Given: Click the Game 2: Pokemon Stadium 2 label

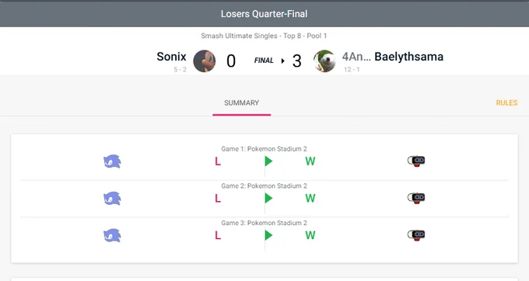Looking at the screenshot, I should coord(264,186).
